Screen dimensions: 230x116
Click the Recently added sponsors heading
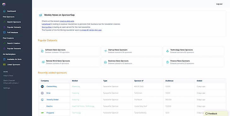[52, 73]
